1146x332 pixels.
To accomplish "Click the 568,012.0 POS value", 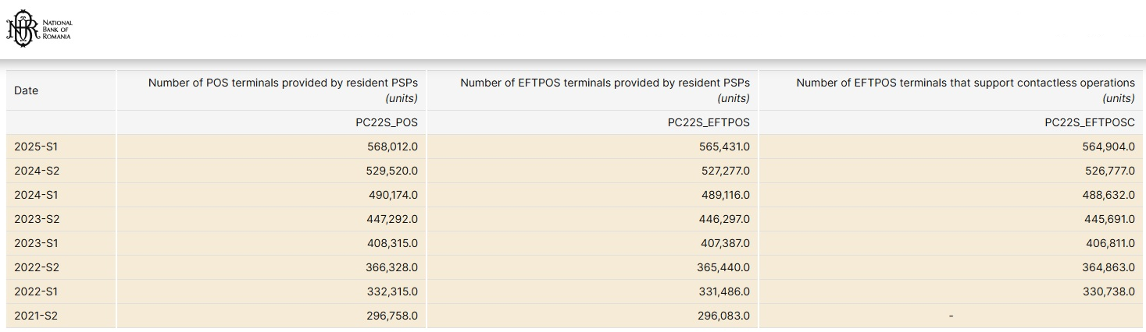I will pos(392,147).
